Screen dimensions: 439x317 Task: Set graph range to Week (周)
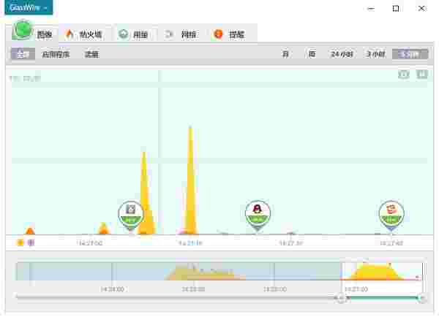(x=312, y=54)
